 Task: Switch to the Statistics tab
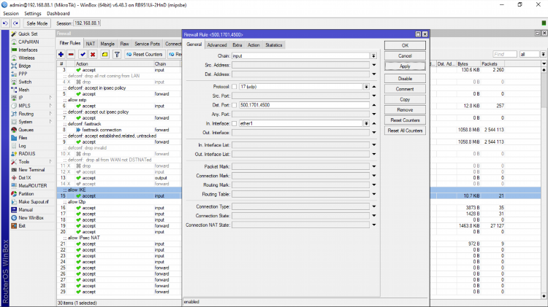tap(273, 45)
